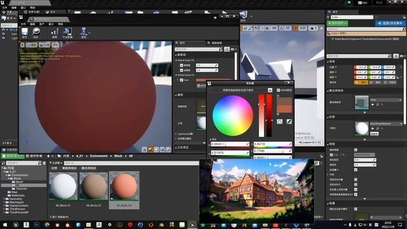Expand the Lightmass设置 section
The height and width of the screenshot is (229, 407).
coord(176,134)
